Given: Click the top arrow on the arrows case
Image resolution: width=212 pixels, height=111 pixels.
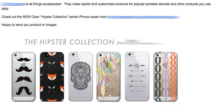Looking at the screenshot, I should pos(137,66).
